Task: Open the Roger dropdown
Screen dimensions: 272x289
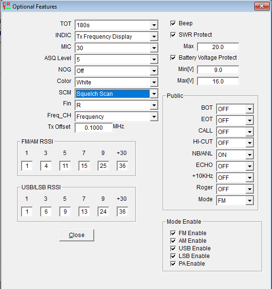Action: point(235,189)
